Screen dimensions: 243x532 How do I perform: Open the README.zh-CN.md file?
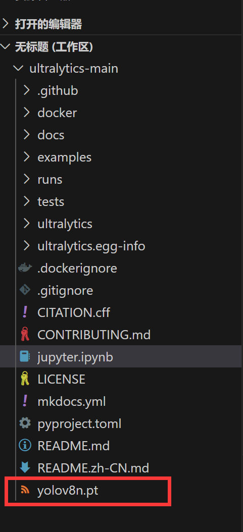point(93,468)
